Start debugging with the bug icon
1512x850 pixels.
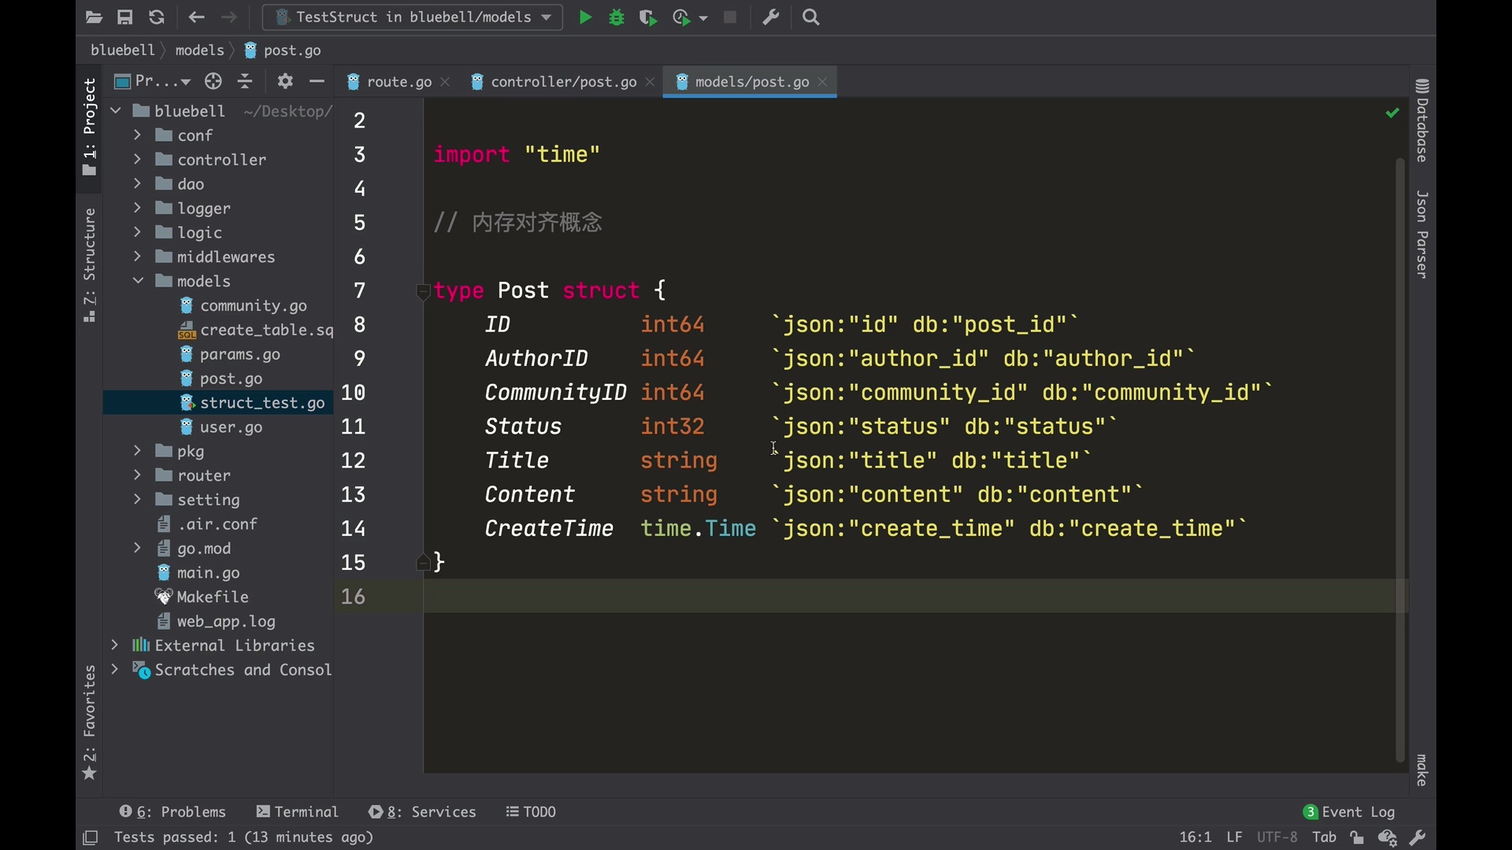coord(617,17)
